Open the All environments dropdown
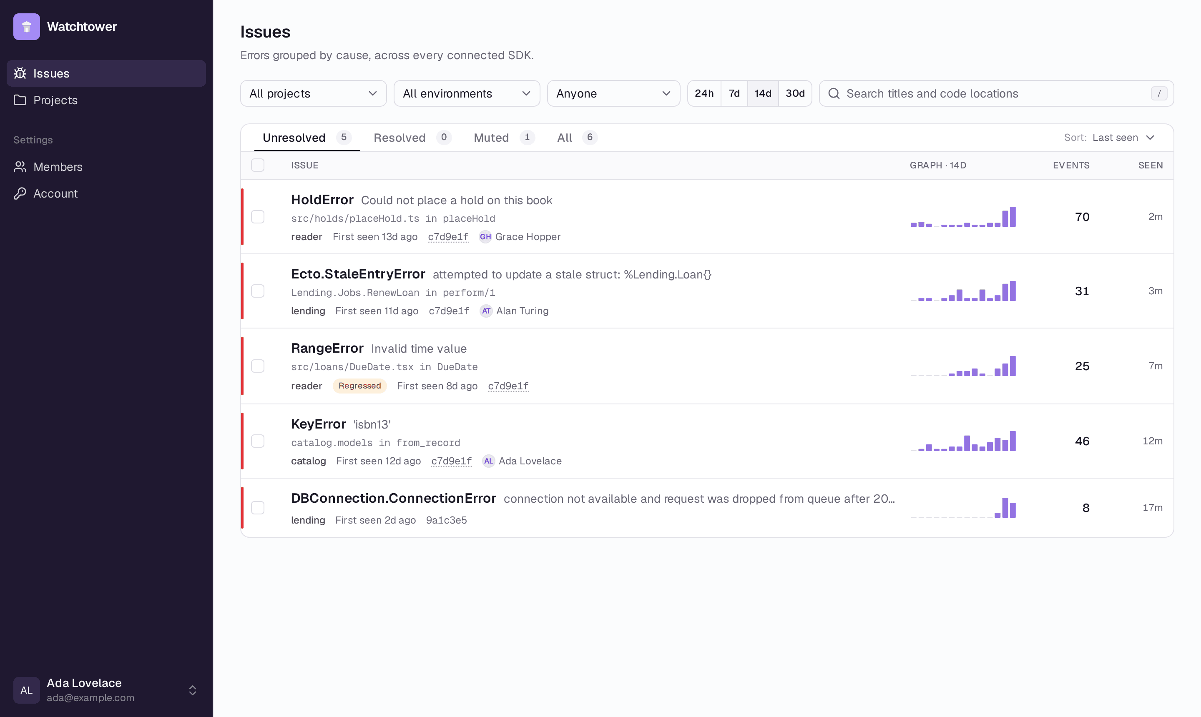This screenshot has height=717, width=1201. (x=467, y=93)
